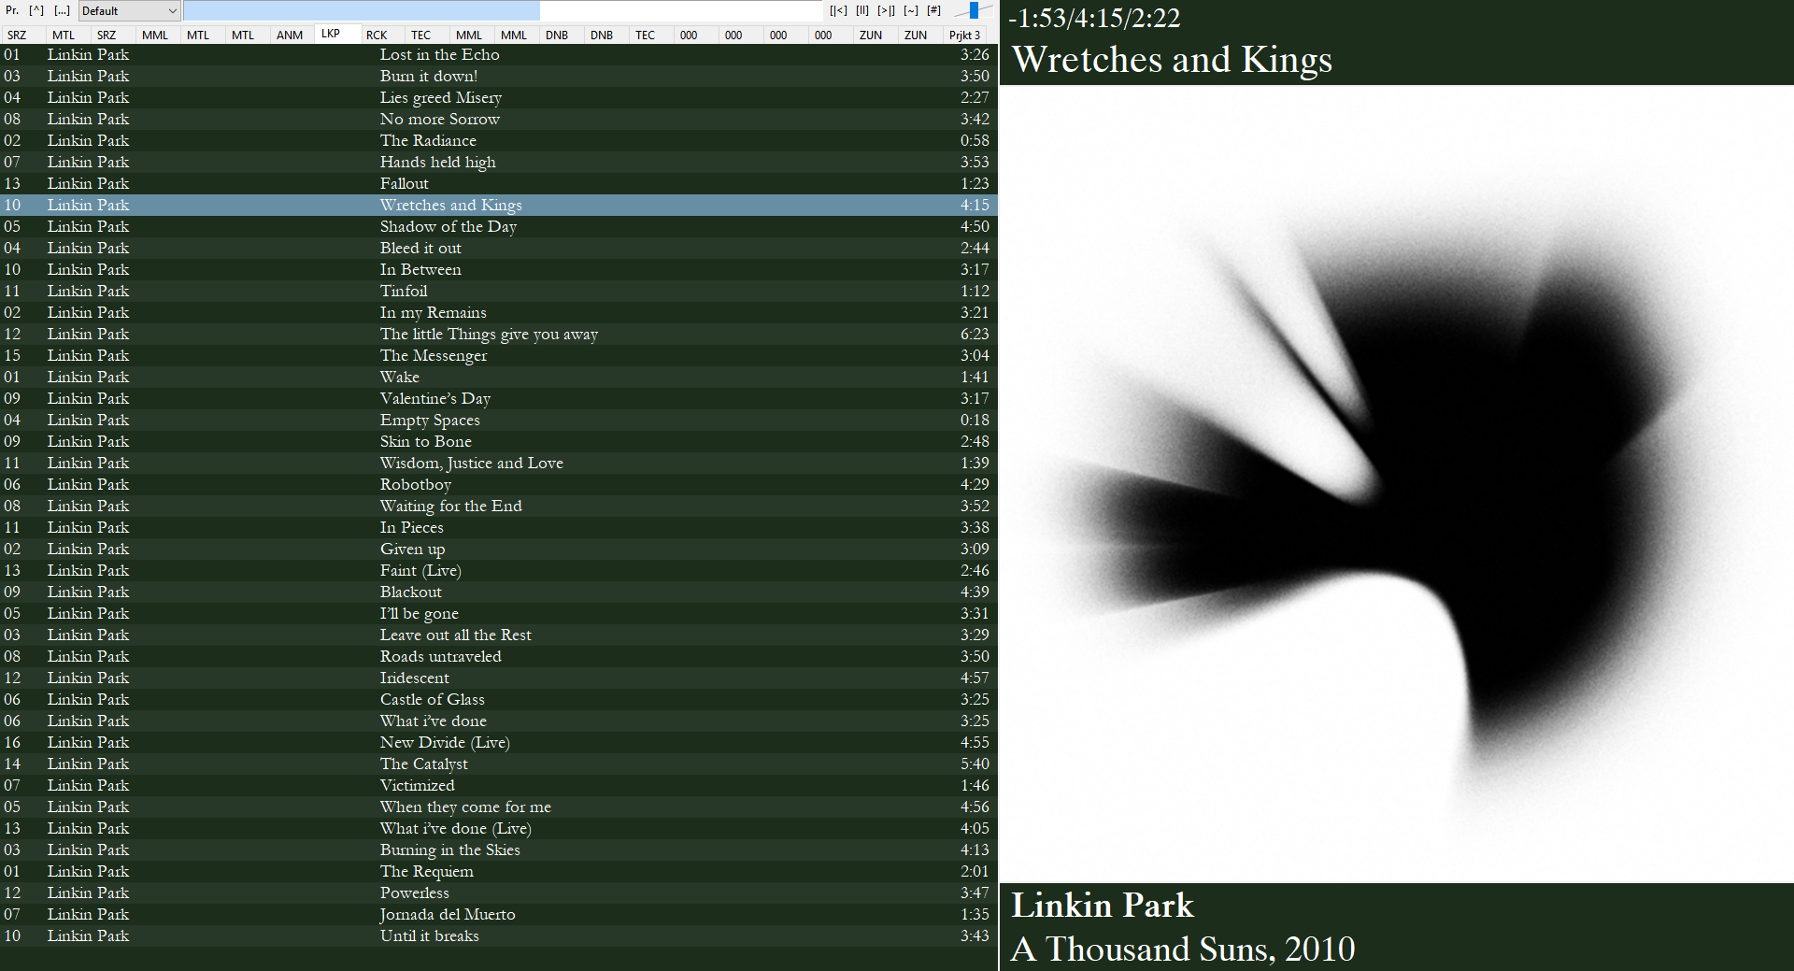This screenshot has width=1794, height=971.
Task: Select the track 'Shadow of the Day'
Action: click(499, 226)
